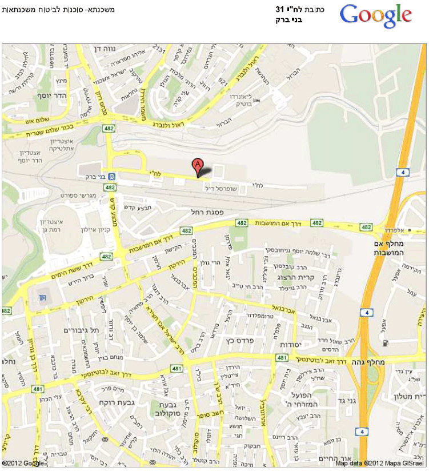
Task: Click the red A location marker
Action: (198, 167)
